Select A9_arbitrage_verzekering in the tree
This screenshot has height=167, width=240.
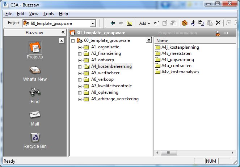pyautogui.click(x=115, y=99)
